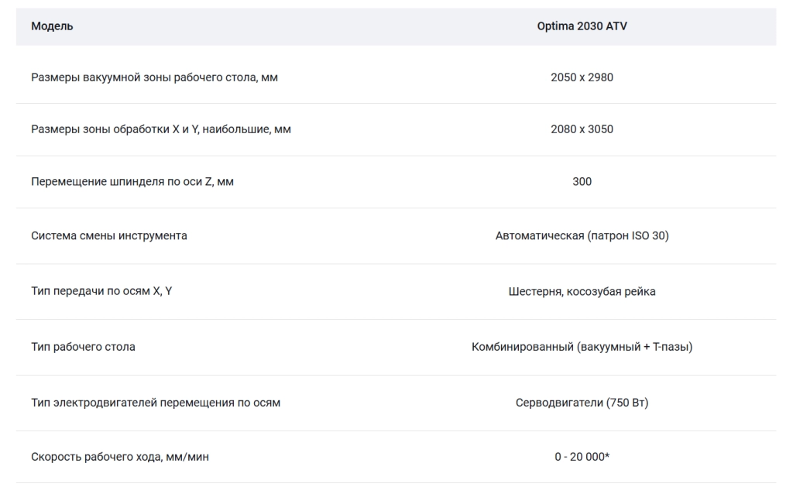793x494 pixels.
Task: Click the spindle travel value '300'
Action: pyautogui.click(x=582, y=181)
